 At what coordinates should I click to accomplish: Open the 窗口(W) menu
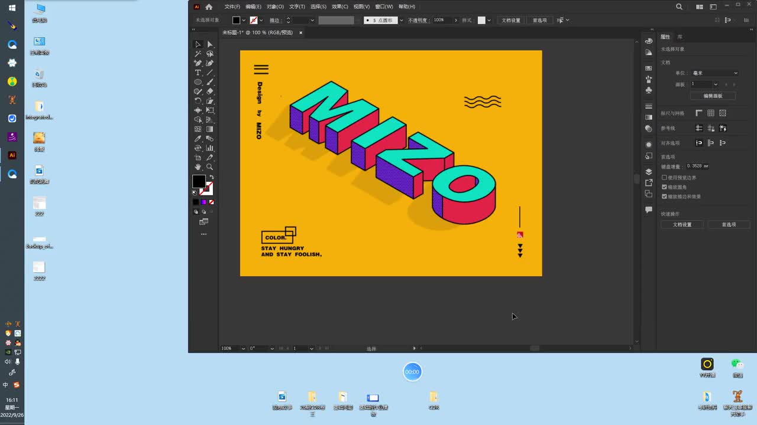(384, 7)
